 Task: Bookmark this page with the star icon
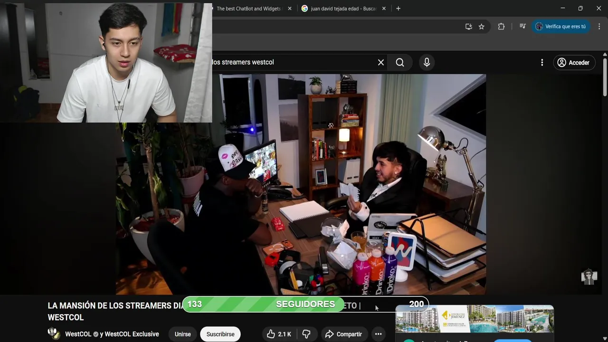click(x=482, y=27)
